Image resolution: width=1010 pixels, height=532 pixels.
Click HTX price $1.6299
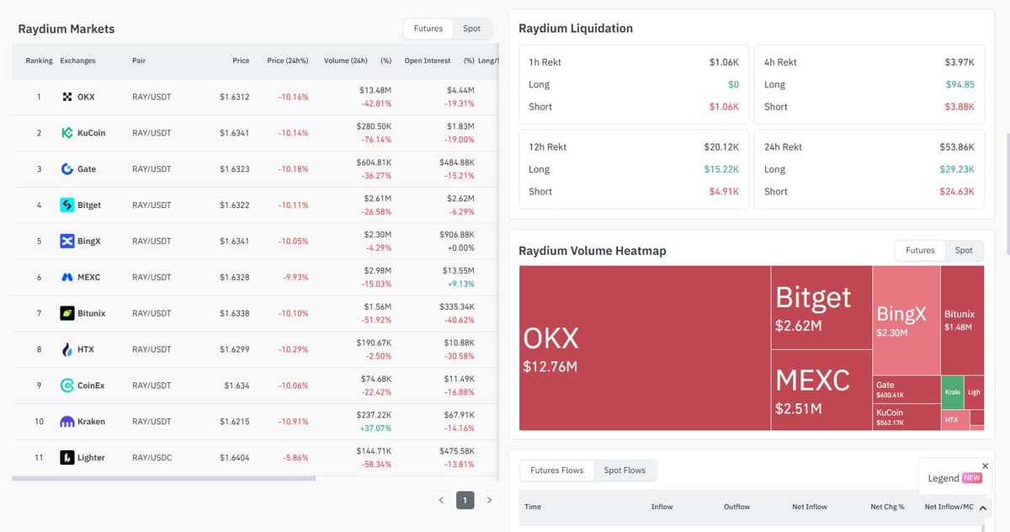tap(234, 349)
